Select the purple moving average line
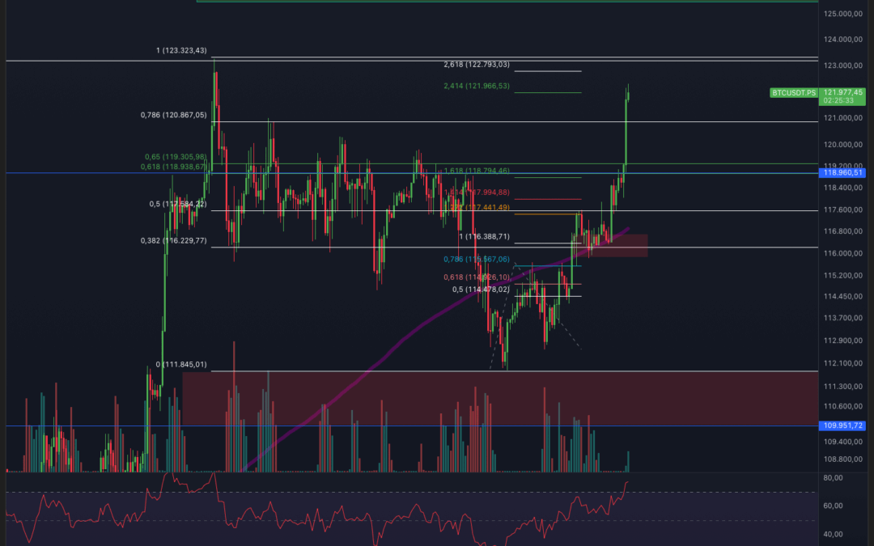The image size is (874, 546). 423,324
